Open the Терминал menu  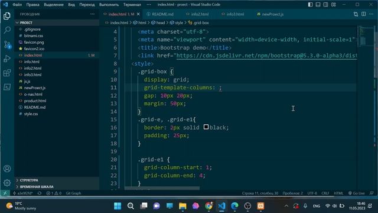tap(132, 5)
